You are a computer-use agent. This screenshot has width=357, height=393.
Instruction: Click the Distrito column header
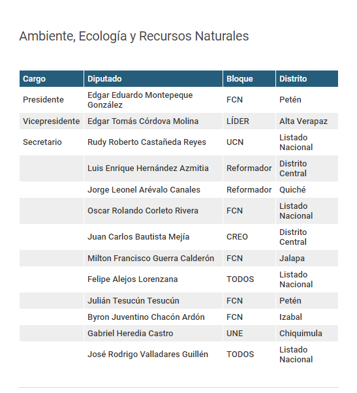point(307,79)
